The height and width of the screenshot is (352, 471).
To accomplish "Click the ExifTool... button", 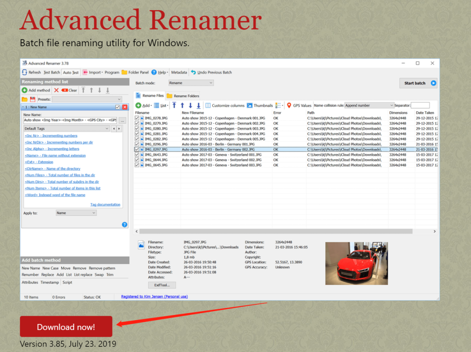I will coord(162,285).
